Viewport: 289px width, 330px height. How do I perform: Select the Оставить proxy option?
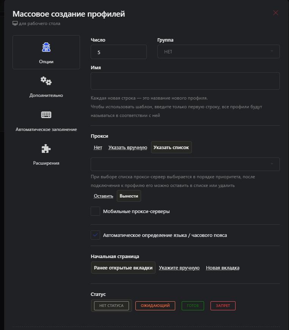104,196
